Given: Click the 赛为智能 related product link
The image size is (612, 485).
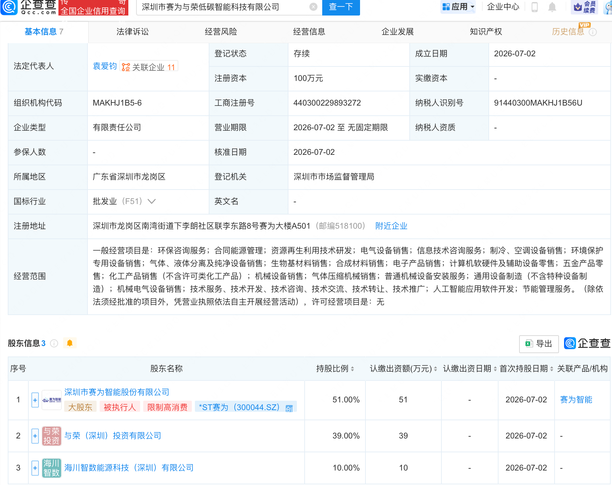Looking at the screenshot, I should (576, 400).
